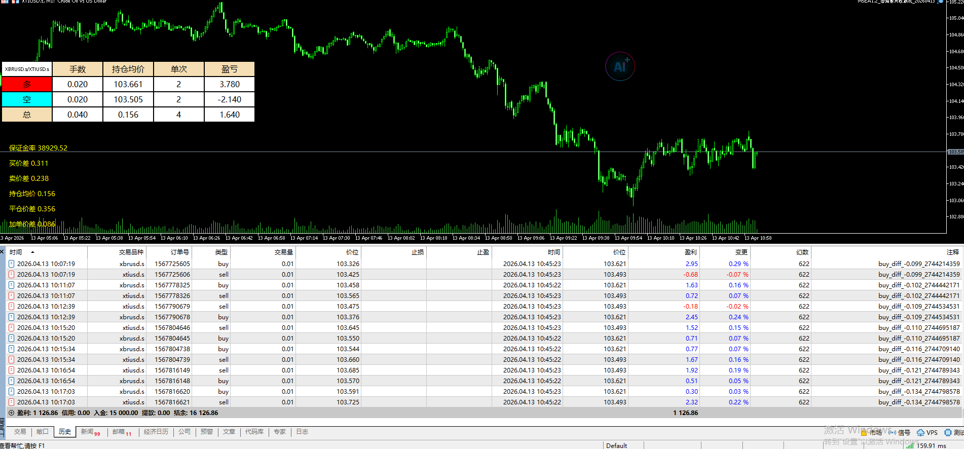964x449 pixels.
Task: Switch to the 公司 tab
Action: pos(184,432)
